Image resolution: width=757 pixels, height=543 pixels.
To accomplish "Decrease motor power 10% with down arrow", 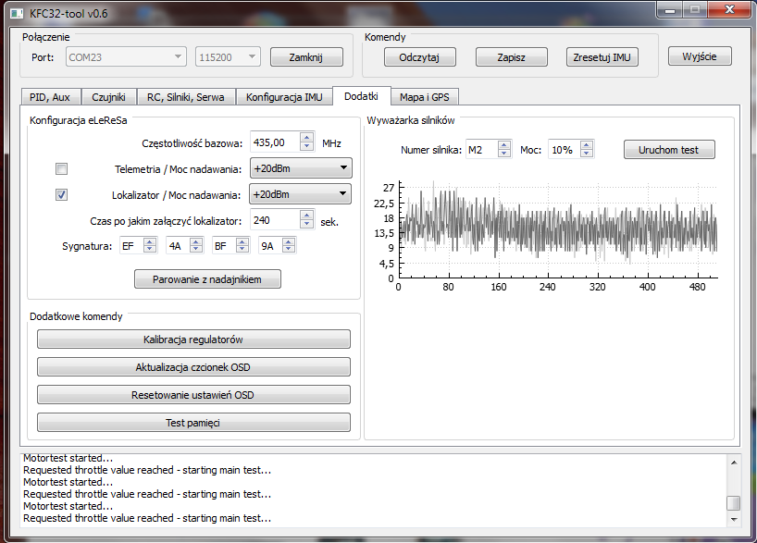I will tap(586, 154).
